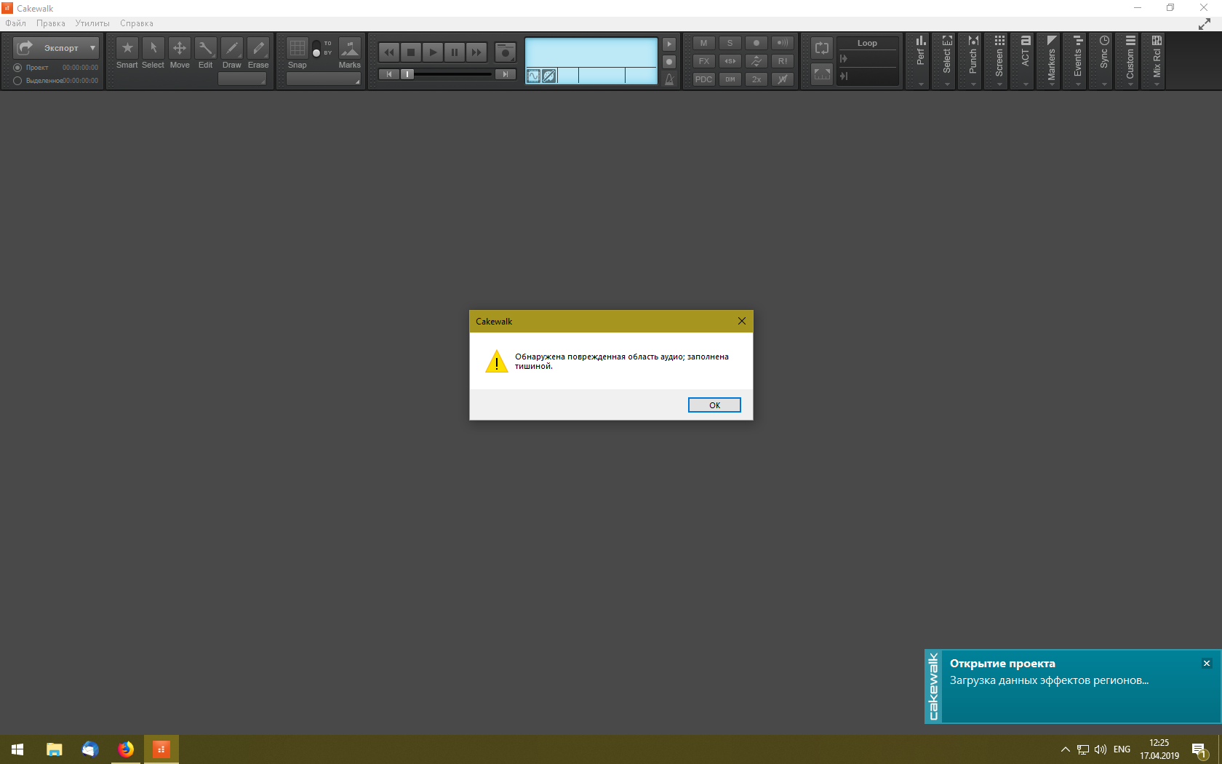Screen dimensions: 1222x764
Task: Open audio engine waveform icon in display
Action: coord(533,76)
